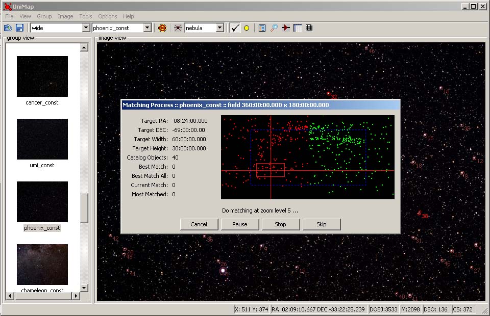490x316 pixels.
Task: Click the star match icon beside nebula
Action: click(x=178, y=28)
